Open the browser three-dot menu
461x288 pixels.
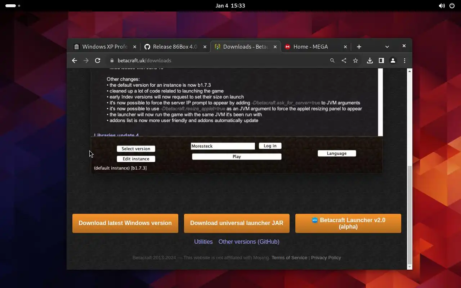click(x=404, y=60)
